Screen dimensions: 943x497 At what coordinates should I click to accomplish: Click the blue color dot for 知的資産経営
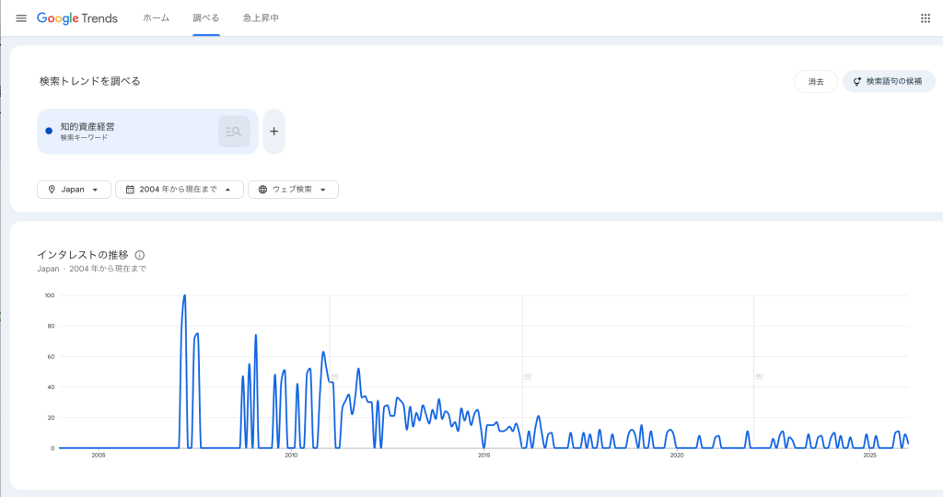point(49,132)
